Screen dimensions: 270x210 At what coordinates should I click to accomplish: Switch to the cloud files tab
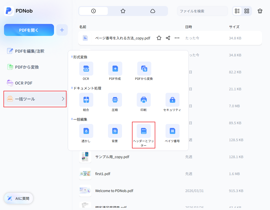[x=152, y=11]
